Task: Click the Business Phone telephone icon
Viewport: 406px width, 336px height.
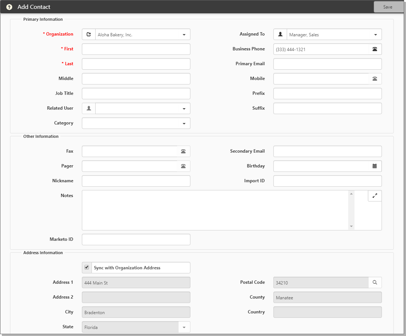Action: (x=375, y=49)
